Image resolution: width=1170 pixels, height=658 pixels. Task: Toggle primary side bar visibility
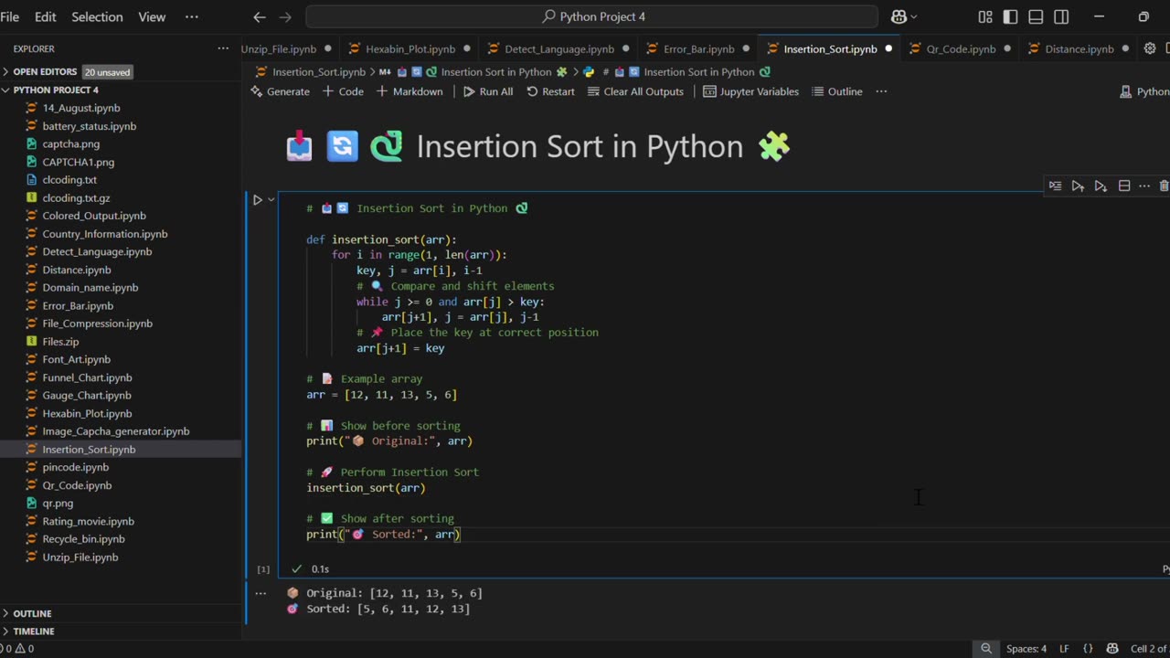[x=1010, y=16]
